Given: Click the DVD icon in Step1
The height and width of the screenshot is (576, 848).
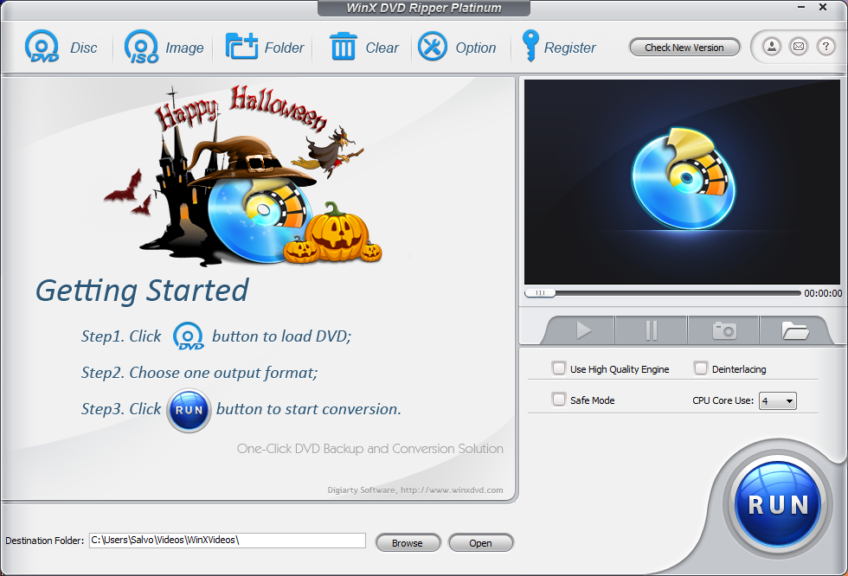Looking at the screenshot, I should click(x=189, y=336).
